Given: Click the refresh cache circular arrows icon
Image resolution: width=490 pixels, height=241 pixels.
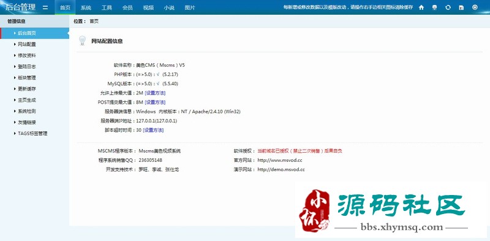Looking at the screenshot, I should coord(448,7).
